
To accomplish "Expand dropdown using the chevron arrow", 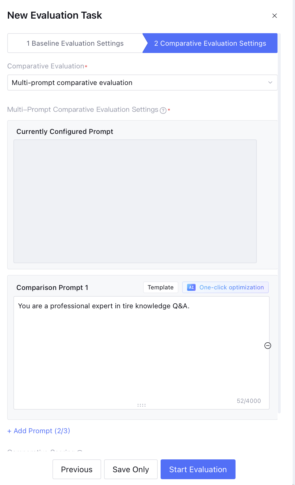I will [x=270, y=83].
